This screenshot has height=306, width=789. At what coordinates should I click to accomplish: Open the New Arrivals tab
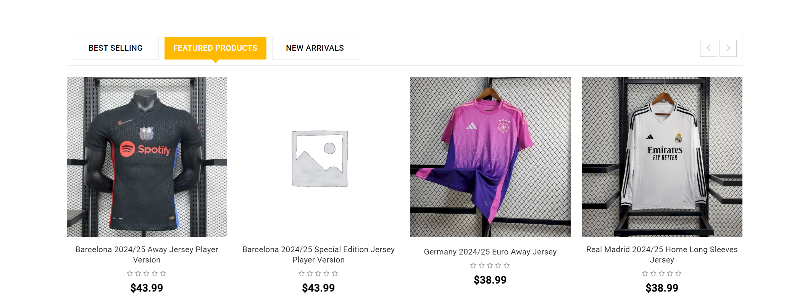[x=315, y=48]
